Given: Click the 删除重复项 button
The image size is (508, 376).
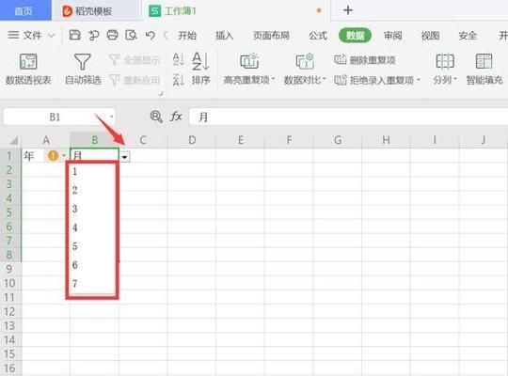Looking at the screenshot, I should (365, 60).
